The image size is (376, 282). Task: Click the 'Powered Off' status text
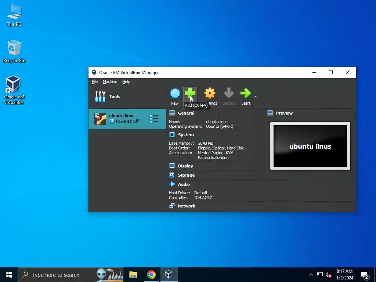(127, 121)
